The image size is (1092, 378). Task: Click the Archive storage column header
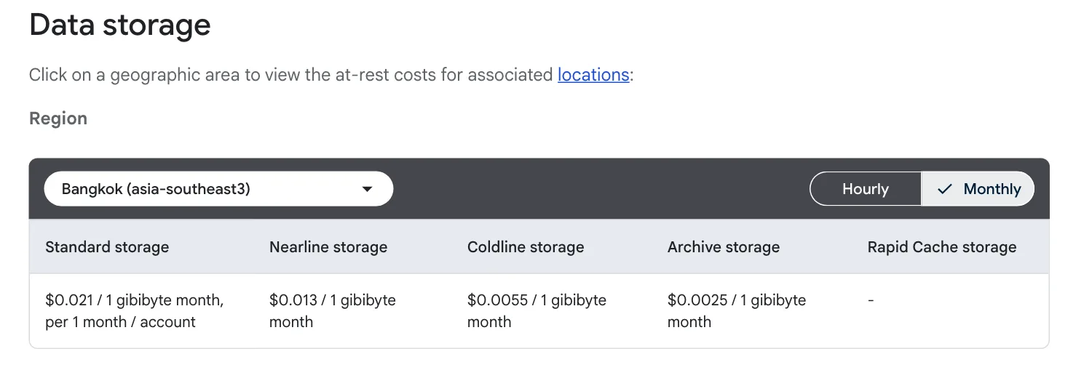tap(724, 247)
